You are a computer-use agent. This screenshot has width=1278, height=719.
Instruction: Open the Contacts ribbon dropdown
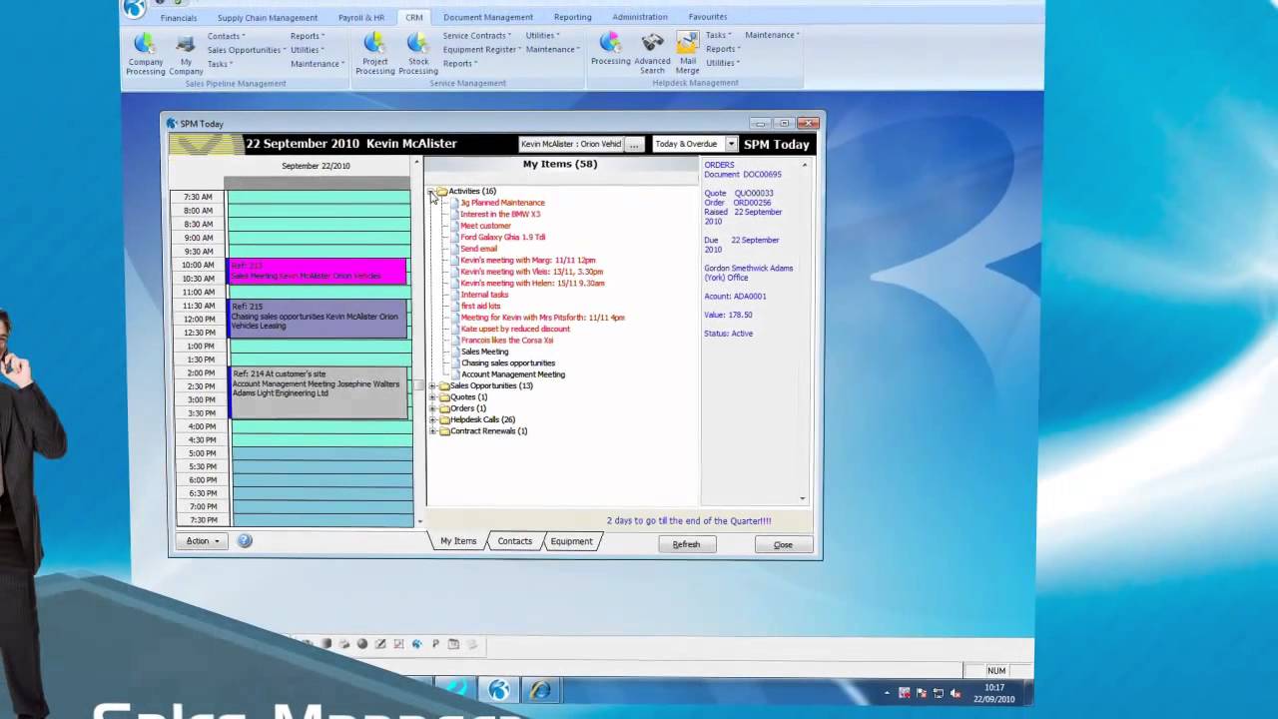pyautogui.click(x=226, y=36)
